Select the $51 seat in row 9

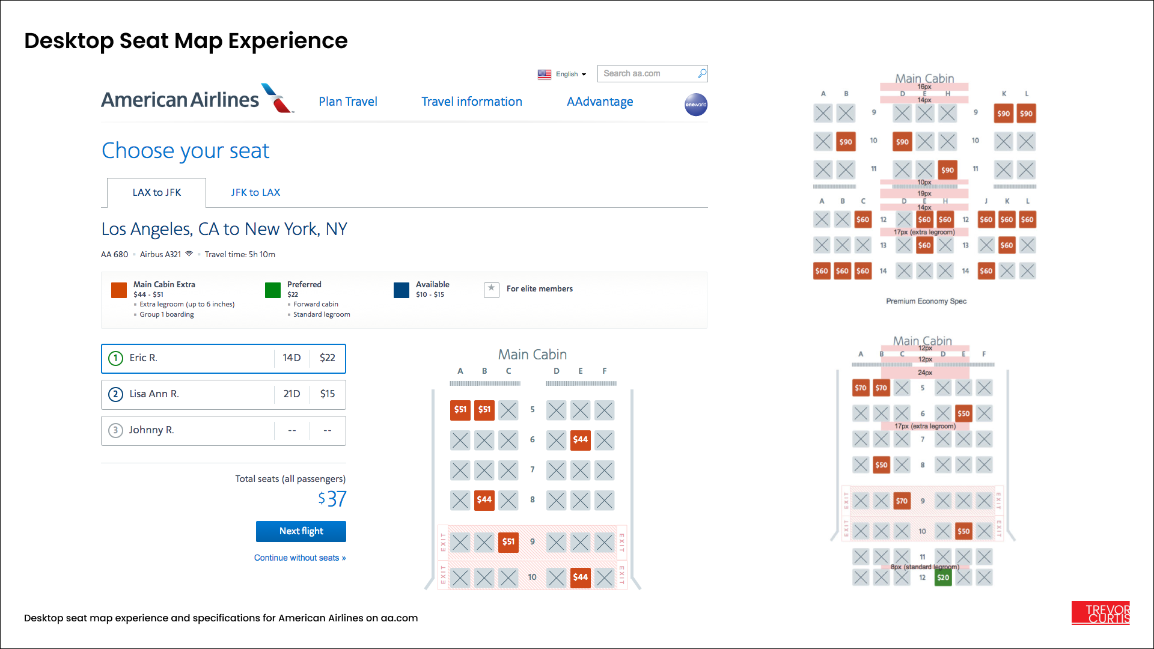[508, 542]
